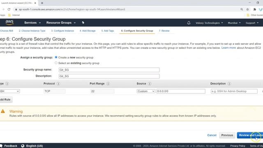Click the Port Range value 22
The height and width of the screenshot is (148, 263).
(102, 91)
